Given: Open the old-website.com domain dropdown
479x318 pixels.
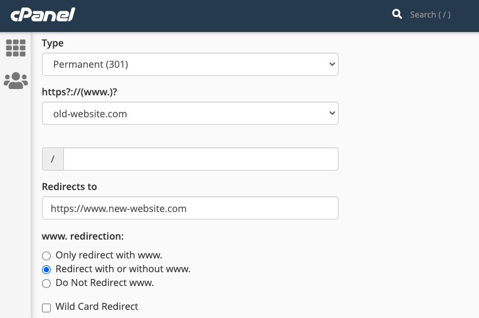Looking at the screenshot, I should click(190, 114).
